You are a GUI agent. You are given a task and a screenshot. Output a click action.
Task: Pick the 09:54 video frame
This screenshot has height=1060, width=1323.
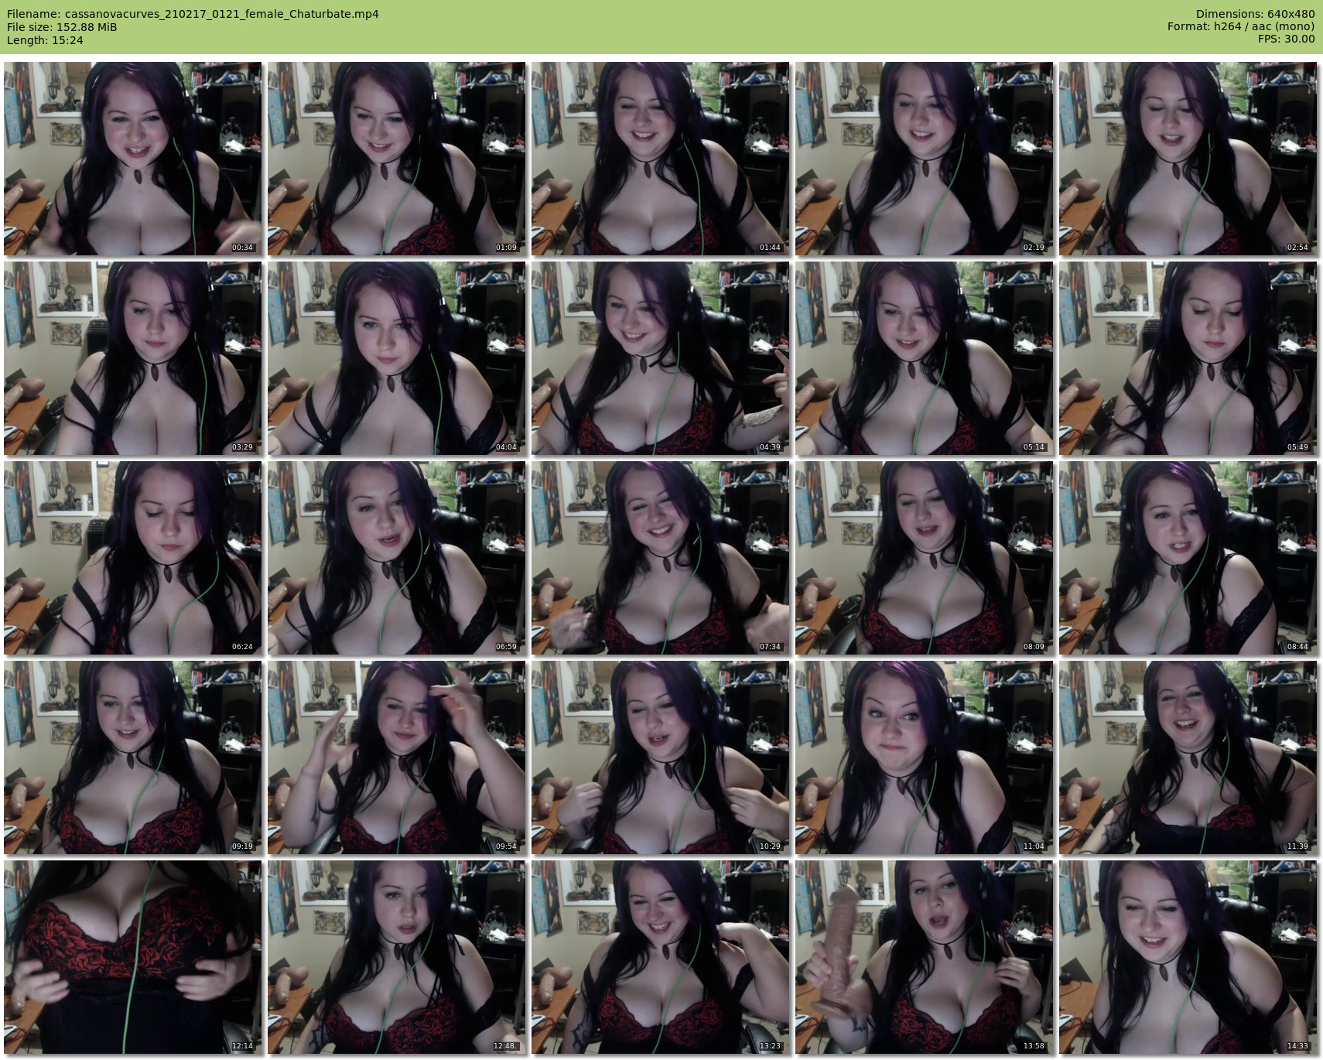click(x=396, y=757)
